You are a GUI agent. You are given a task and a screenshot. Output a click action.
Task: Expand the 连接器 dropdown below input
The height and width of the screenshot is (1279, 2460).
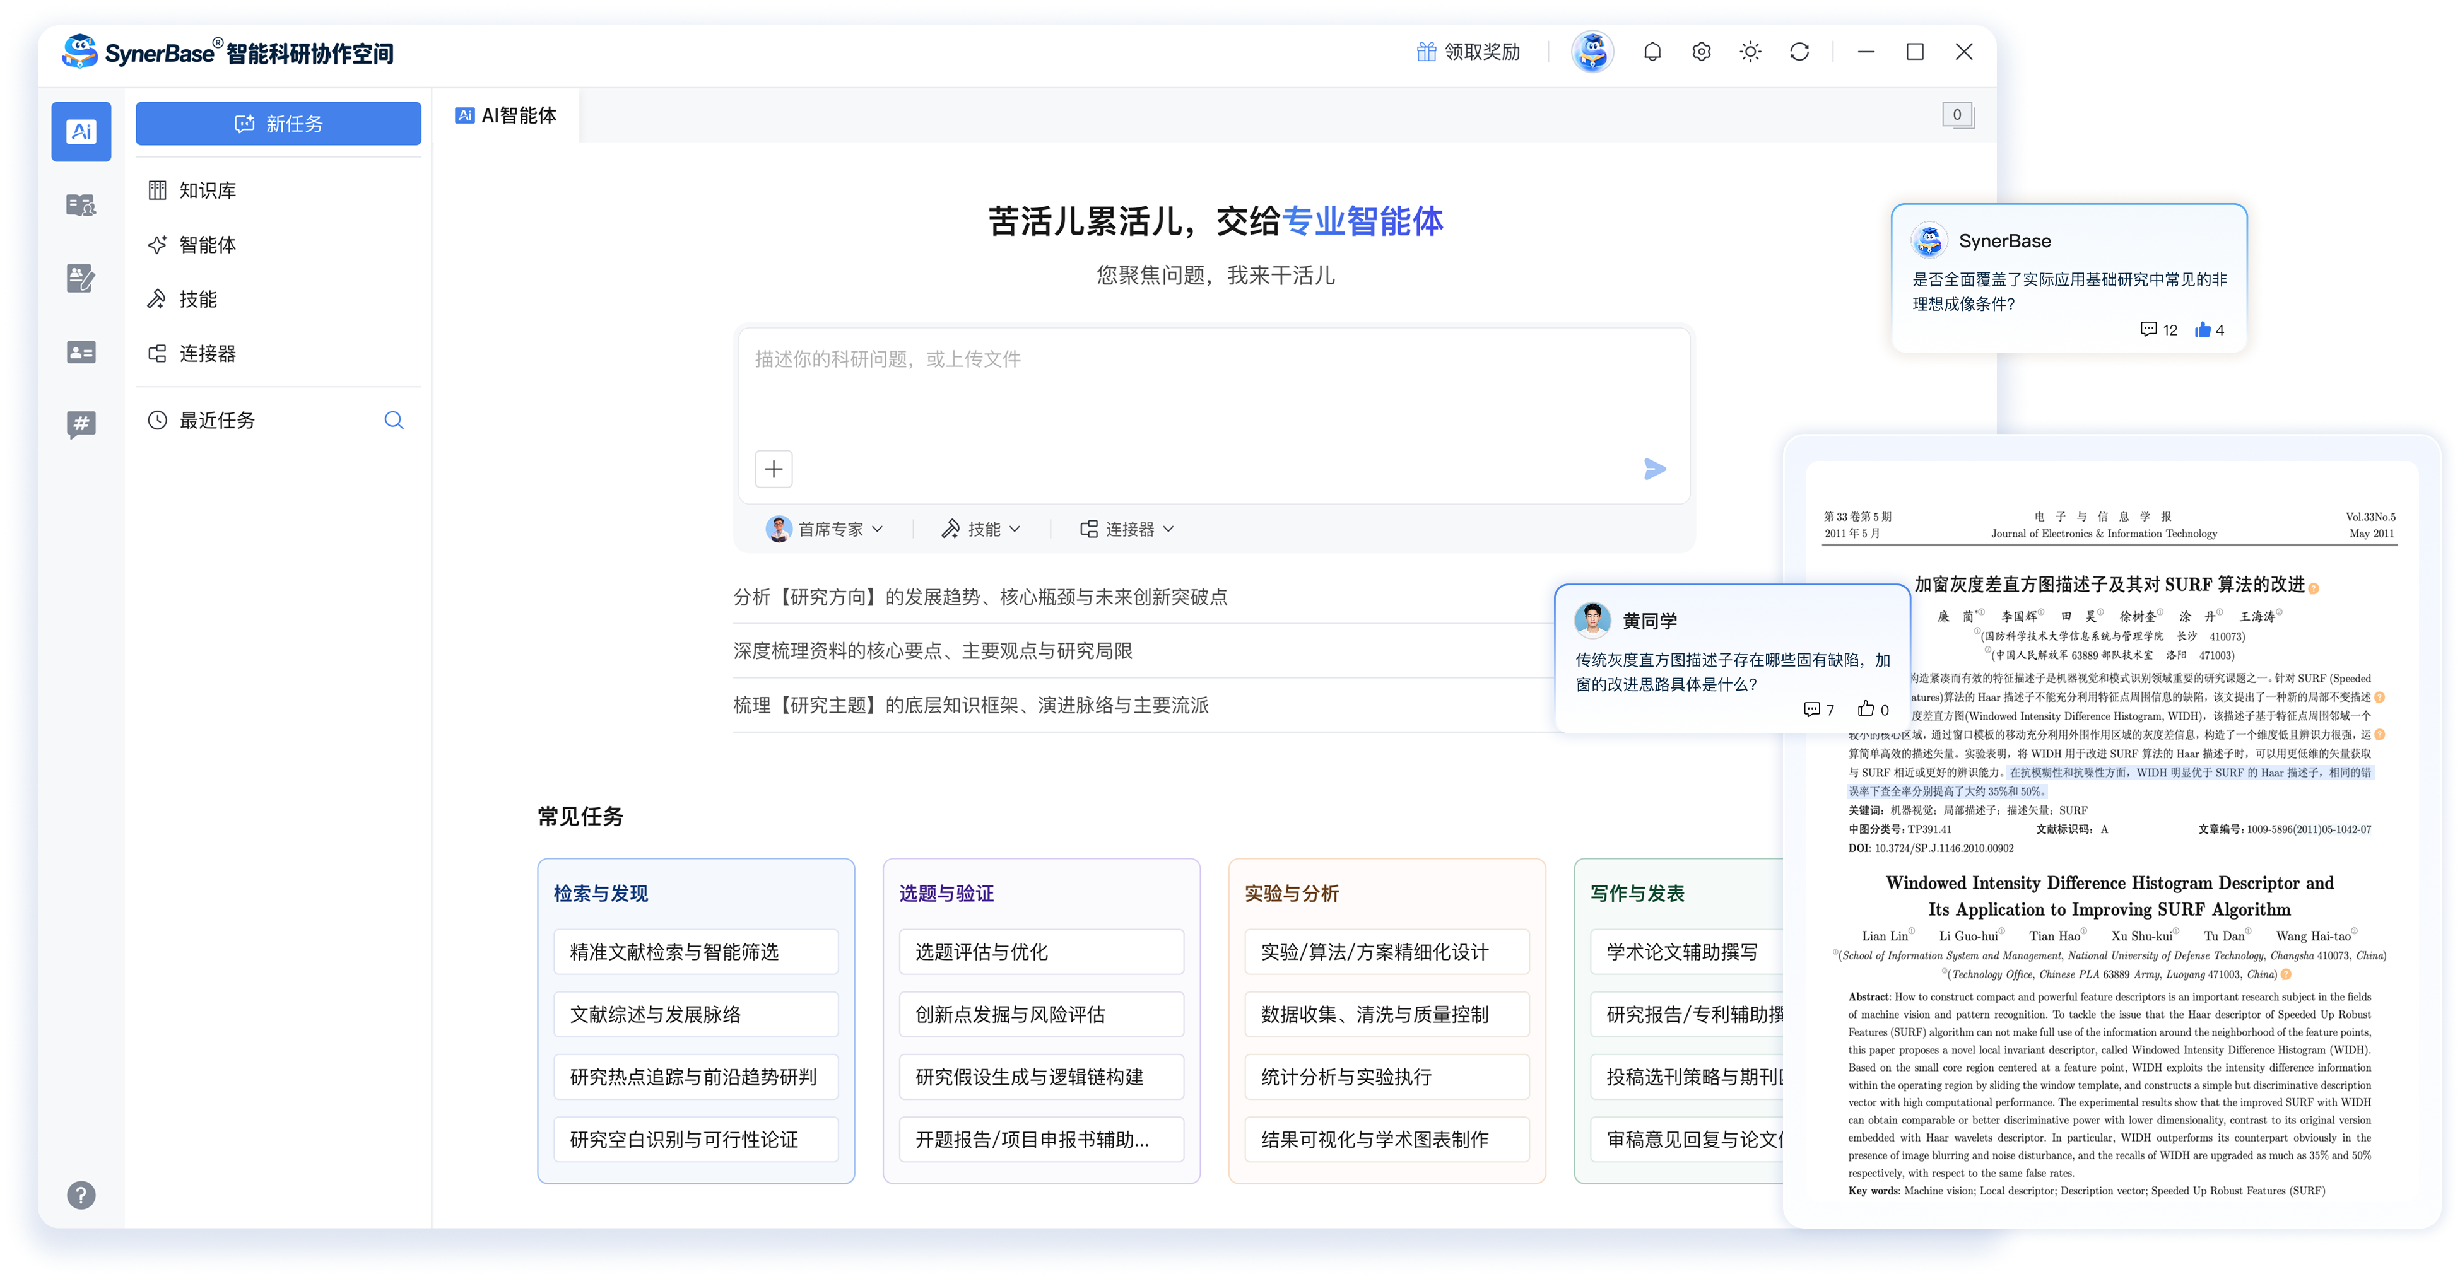point(1127,529)
